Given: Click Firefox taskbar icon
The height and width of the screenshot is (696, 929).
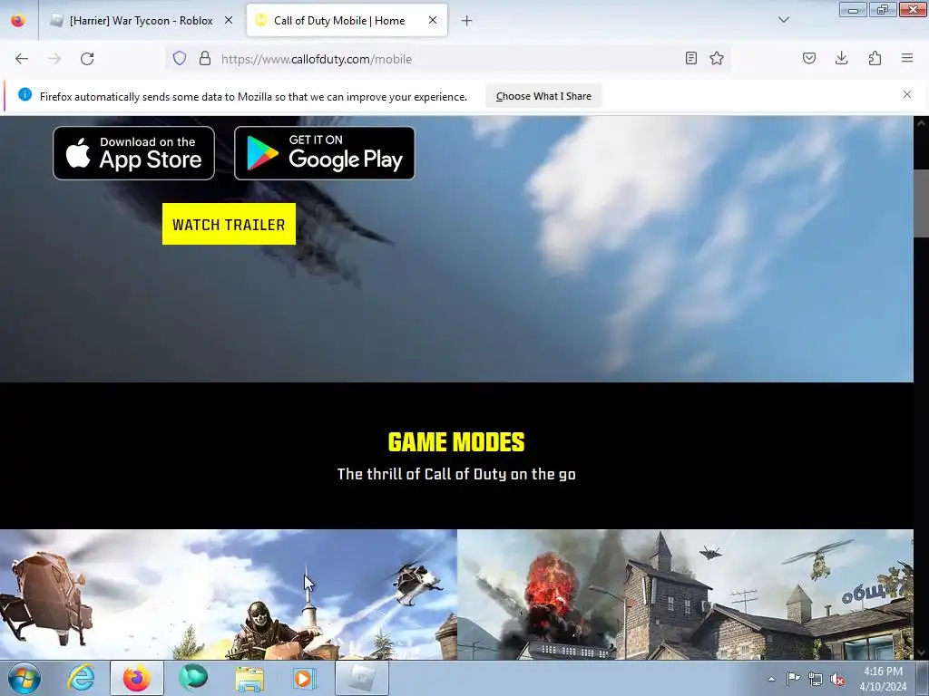Looking at the screenshot, I should (x=137, y=678).
